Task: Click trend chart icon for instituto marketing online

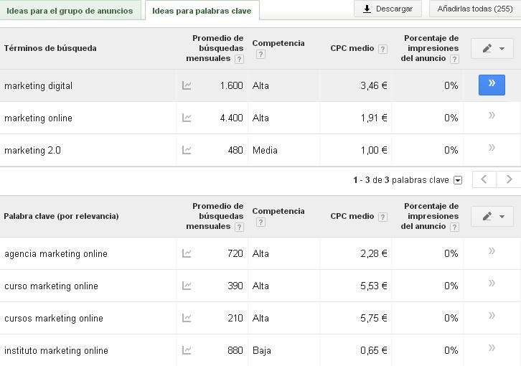Action: pos(187,350)
